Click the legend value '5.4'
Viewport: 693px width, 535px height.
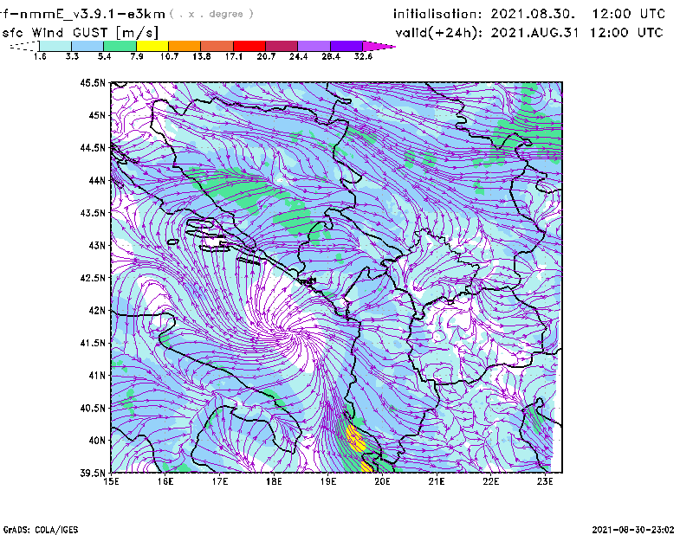[104, 56]
